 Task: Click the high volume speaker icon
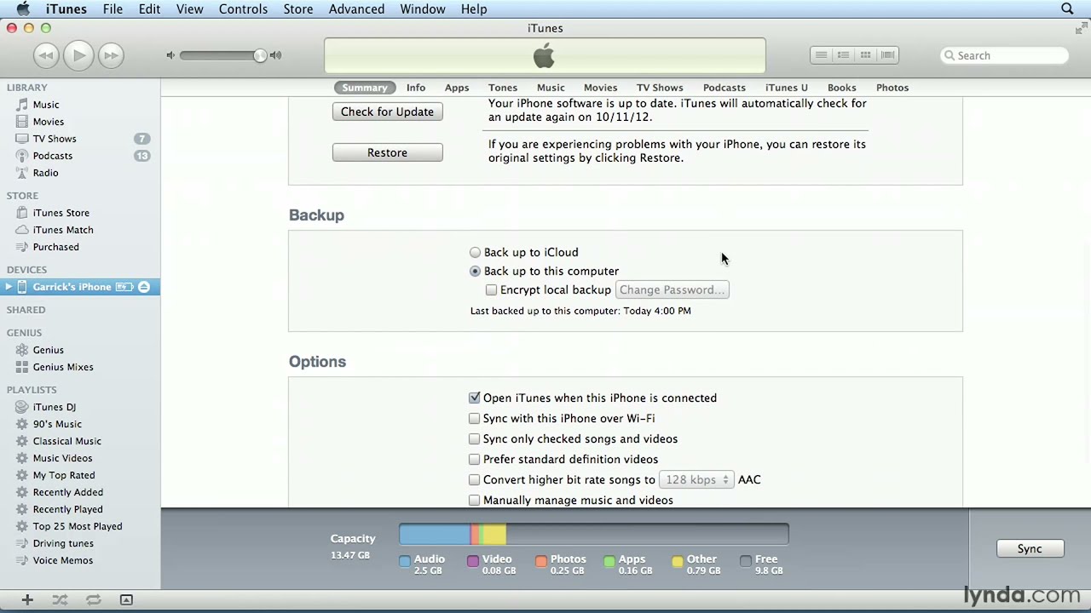[x=275, y=55]
